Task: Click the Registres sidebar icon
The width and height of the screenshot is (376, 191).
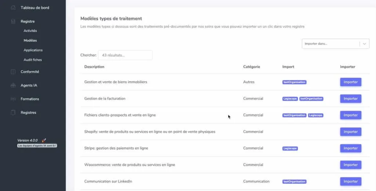Action: point(14,113)
